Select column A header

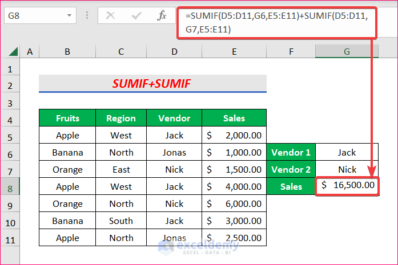30,52
